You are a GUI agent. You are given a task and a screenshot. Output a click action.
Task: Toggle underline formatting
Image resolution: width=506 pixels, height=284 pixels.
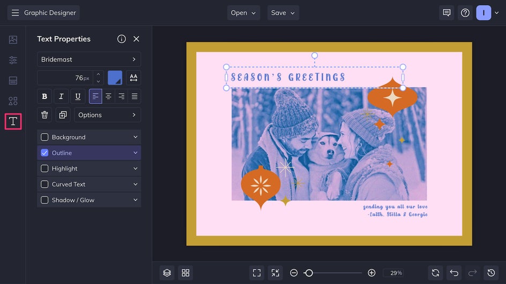tap(78, 96)
